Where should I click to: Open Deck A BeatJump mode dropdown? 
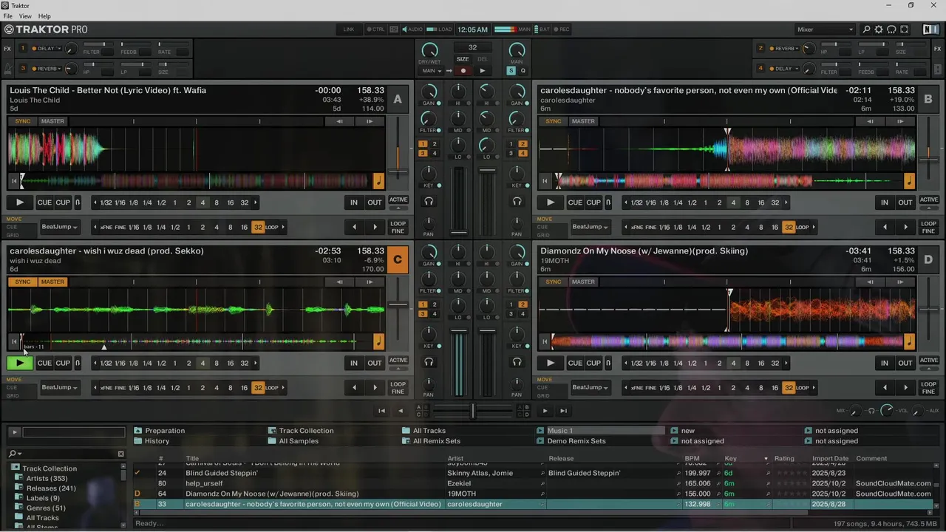tap(60, 227)
